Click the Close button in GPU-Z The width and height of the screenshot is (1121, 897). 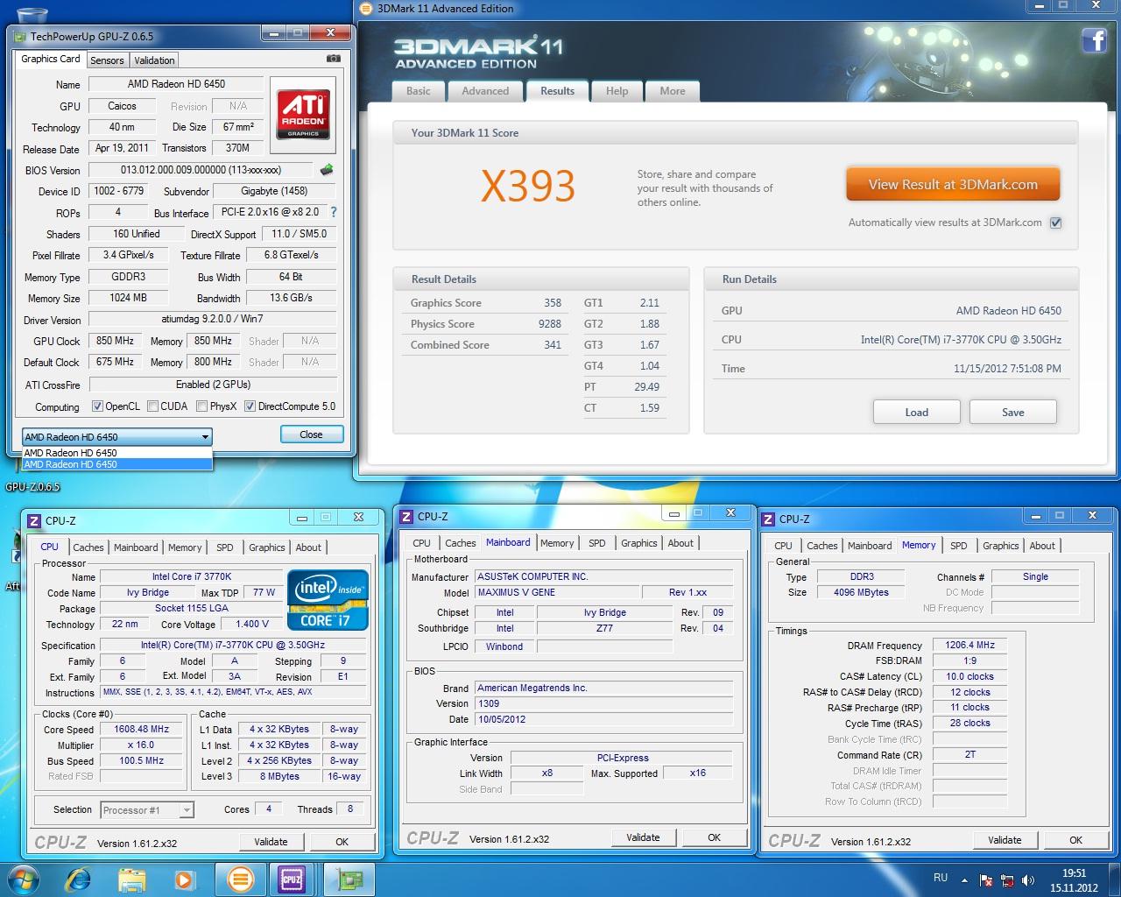click(311, 434)
